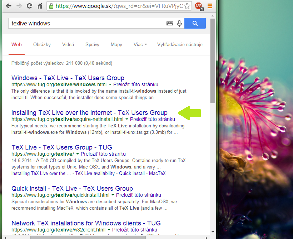
Task: Expand the Viac dropdown menu
Action: (x=140, y=44)
